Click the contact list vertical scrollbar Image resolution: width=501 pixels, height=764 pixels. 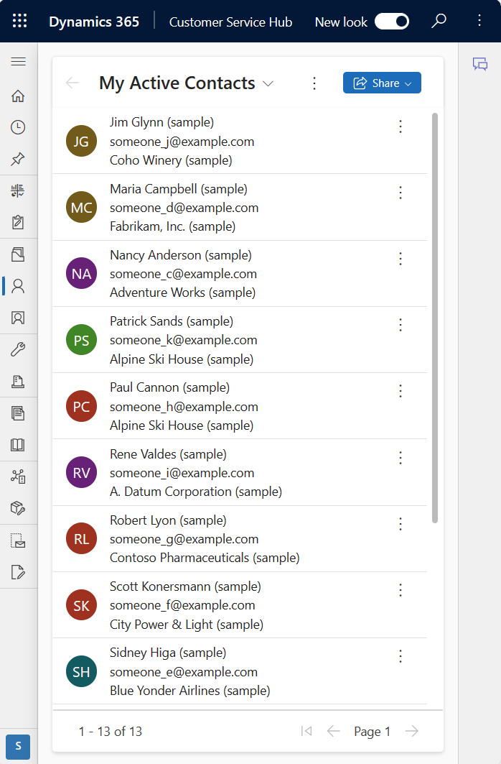pyautogui.click(x=435, y=318)
